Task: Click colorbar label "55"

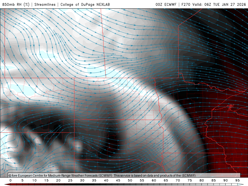Action: click(x=142, y=180)
